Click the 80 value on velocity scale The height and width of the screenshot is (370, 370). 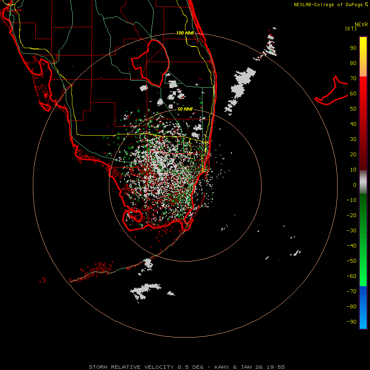(x=353, y=63)
